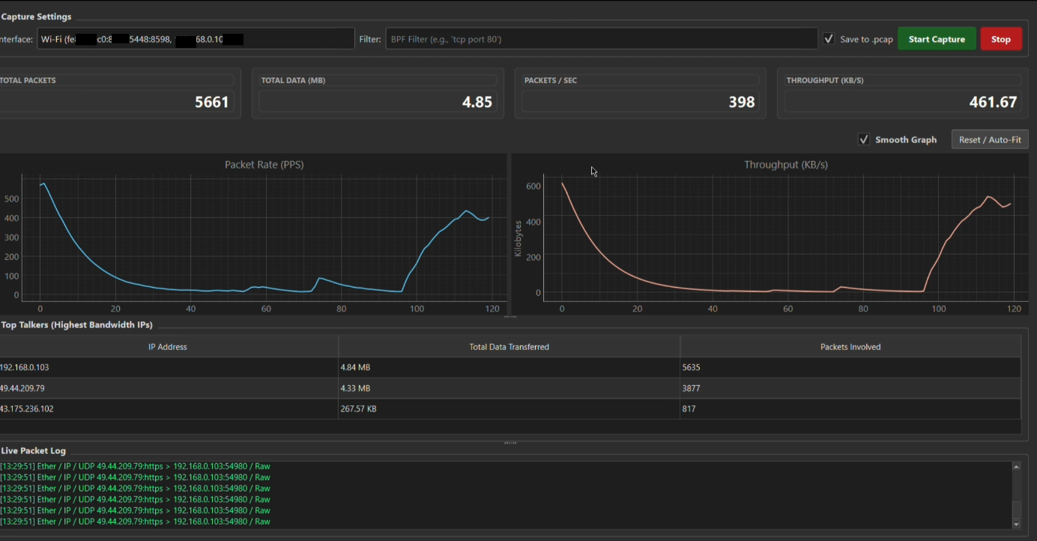Click the BPF Filter input field
The width and height of the screenshot is (1037, 541).
click(x=601, y=39)
